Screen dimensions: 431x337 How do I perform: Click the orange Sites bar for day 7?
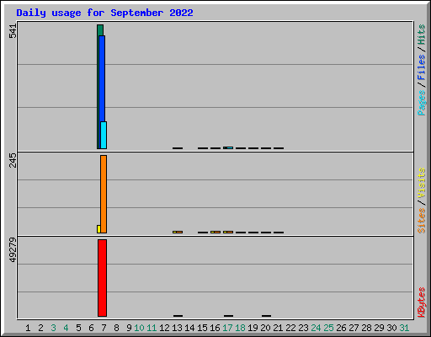[x=104, y=194]
